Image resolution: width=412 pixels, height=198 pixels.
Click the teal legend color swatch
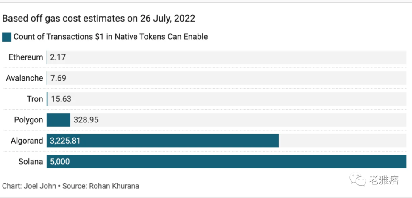pos(6,37)
